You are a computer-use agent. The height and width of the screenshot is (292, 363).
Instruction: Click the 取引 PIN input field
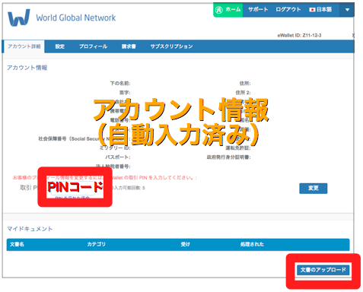pos(74,188)
